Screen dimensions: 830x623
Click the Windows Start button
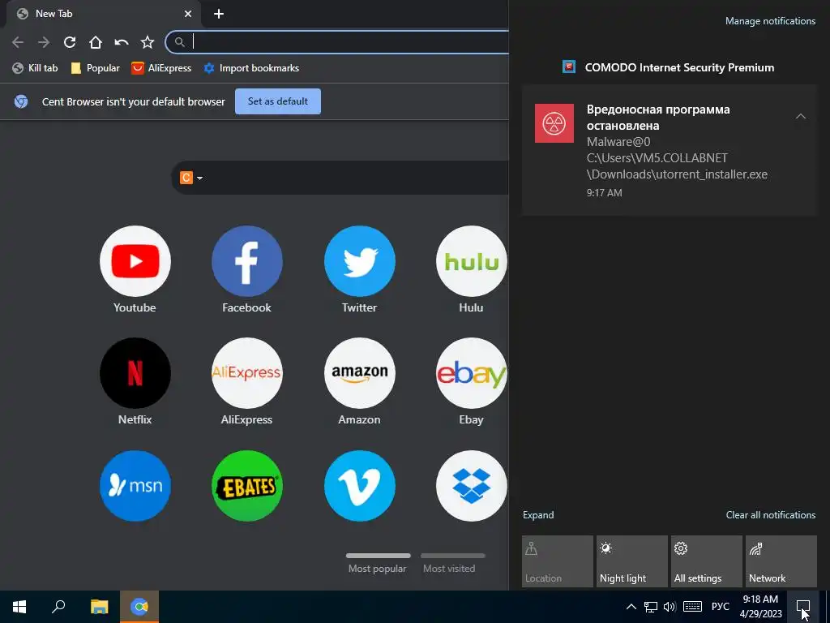[19, 607]
